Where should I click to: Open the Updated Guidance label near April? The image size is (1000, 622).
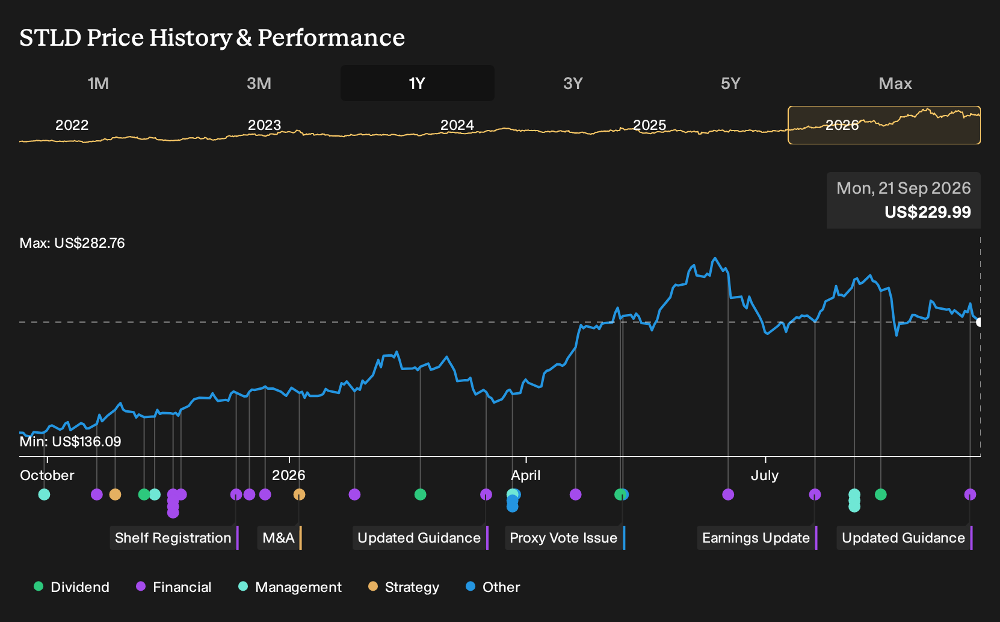419,538
